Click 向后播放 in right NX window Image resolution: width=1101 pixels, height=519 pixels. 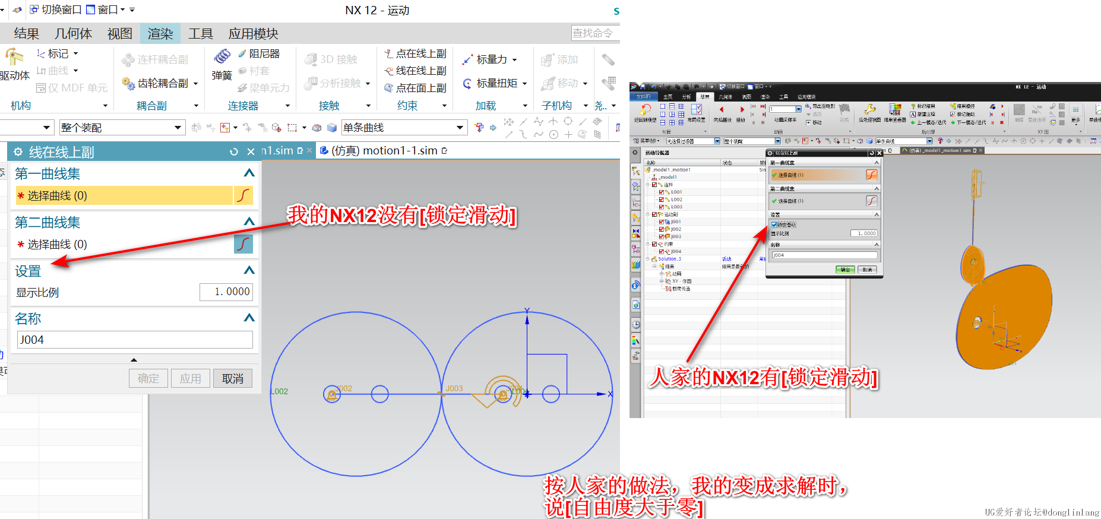point(722,113)
